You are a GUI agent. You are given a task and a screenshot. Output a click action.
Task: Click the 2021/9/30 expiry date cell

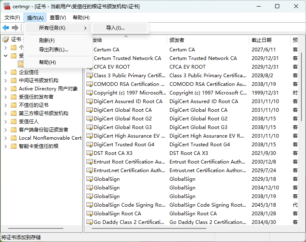click(x=264, y=153)
